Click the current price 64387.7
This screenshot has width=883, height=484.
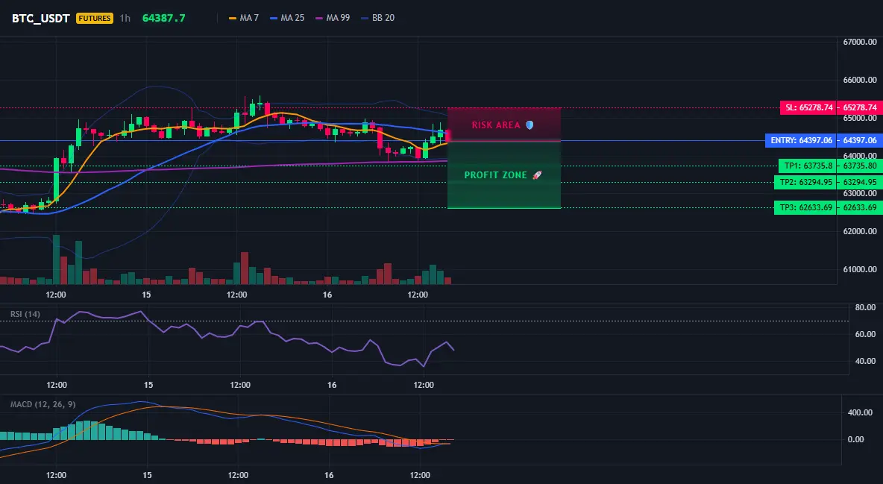pos(163,18)
